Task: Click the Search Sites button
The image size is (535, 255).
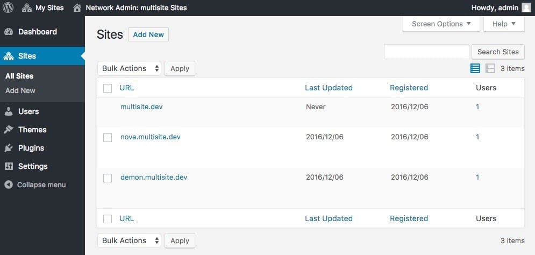Action: 498,52
